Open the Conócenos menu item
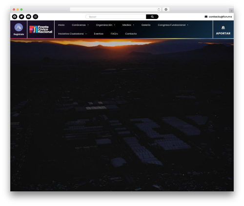This screenshot has width=244, height=206. tap(79, 25)
